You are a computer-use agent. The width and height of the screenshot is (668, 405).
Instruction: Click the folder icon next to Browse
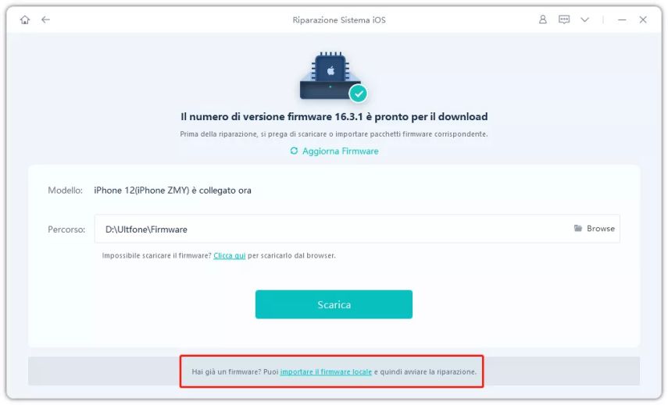tap(577, 229)
